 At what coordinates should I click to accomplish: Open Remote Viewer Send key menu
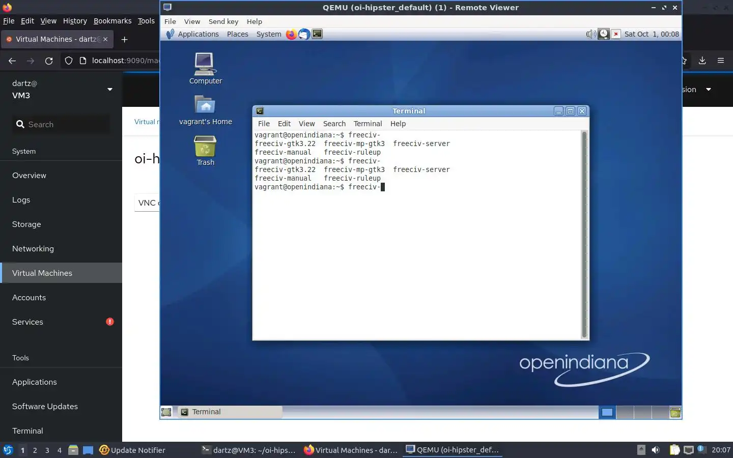pos(223,21)
